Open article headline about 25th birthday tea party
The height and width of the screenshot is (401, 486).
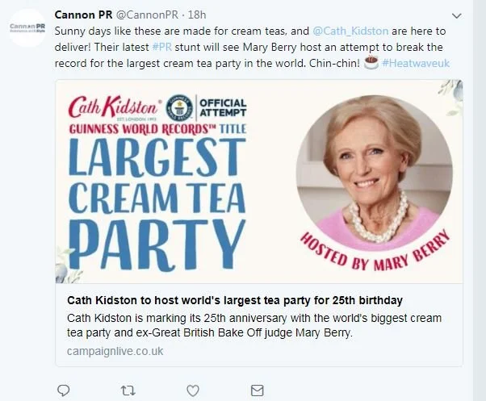[235, 300]
